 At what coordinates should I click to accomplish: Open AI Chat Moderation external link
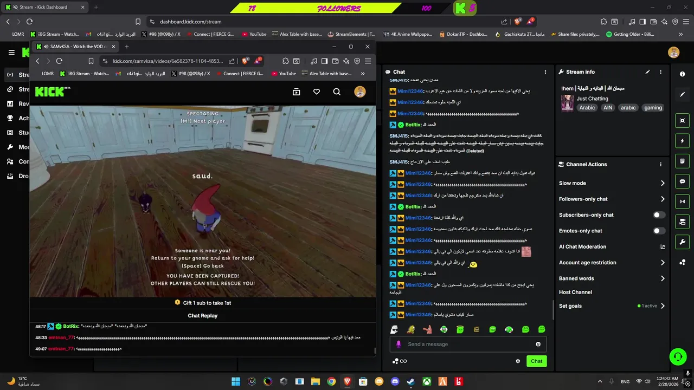point(663,246)
